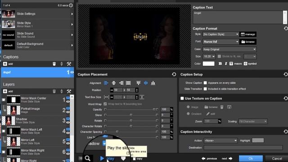Click Cancel button
Viewport: 288px width, 162px height.
tap(277, 158)
